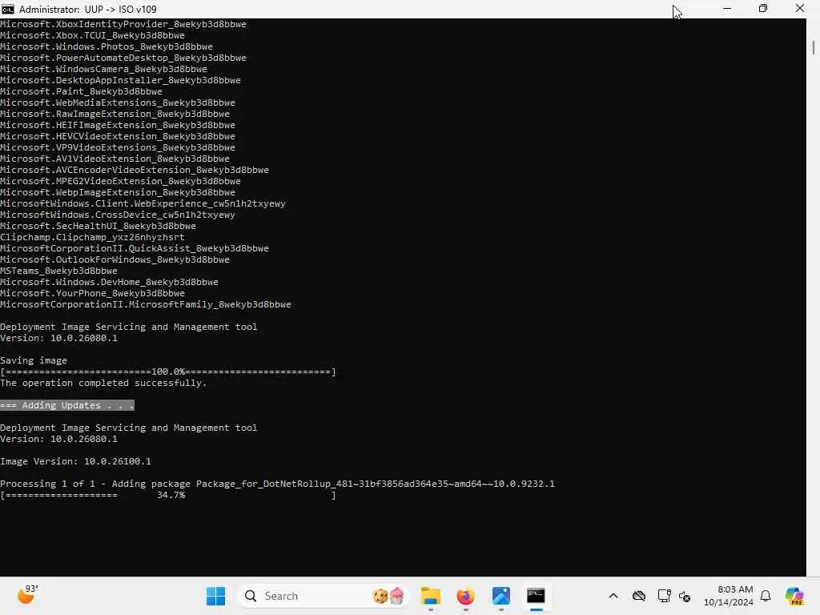
Task: Open the Photos app taskbar icon
Action: click(x=500, y=596)
